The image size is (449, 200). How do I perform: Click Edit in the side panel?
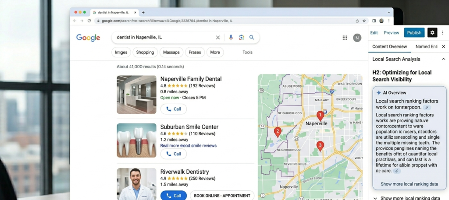pyautogui.click(x=374, y=32)
